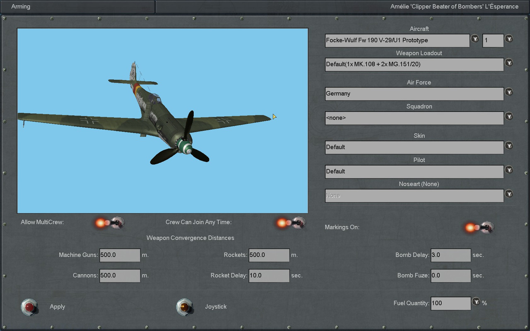Open the Aircraft dropdown arrow

click(x=475, y=39)
